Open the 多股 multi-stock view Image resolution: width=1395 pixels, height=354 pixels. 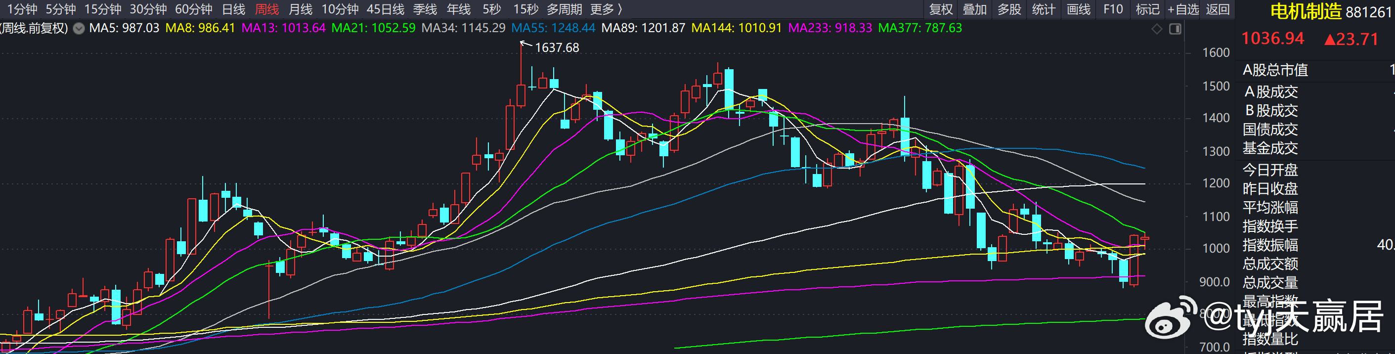pyautogui.click(x=1009, y=9)
